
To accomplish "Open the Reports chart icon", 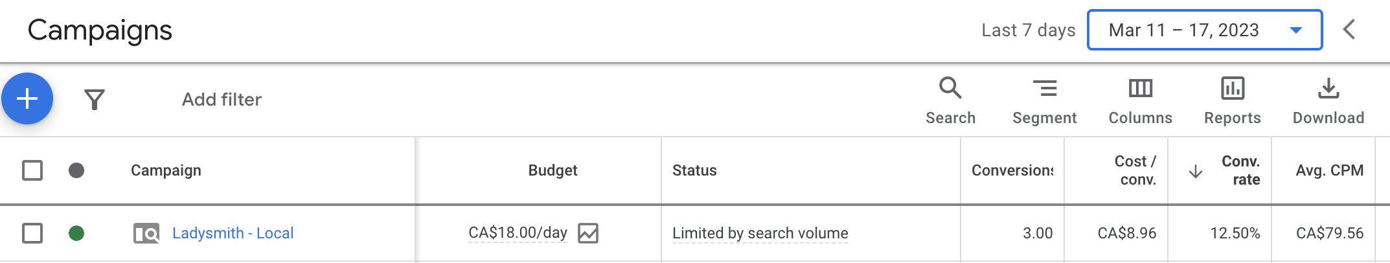I will tap(1232, 100).
